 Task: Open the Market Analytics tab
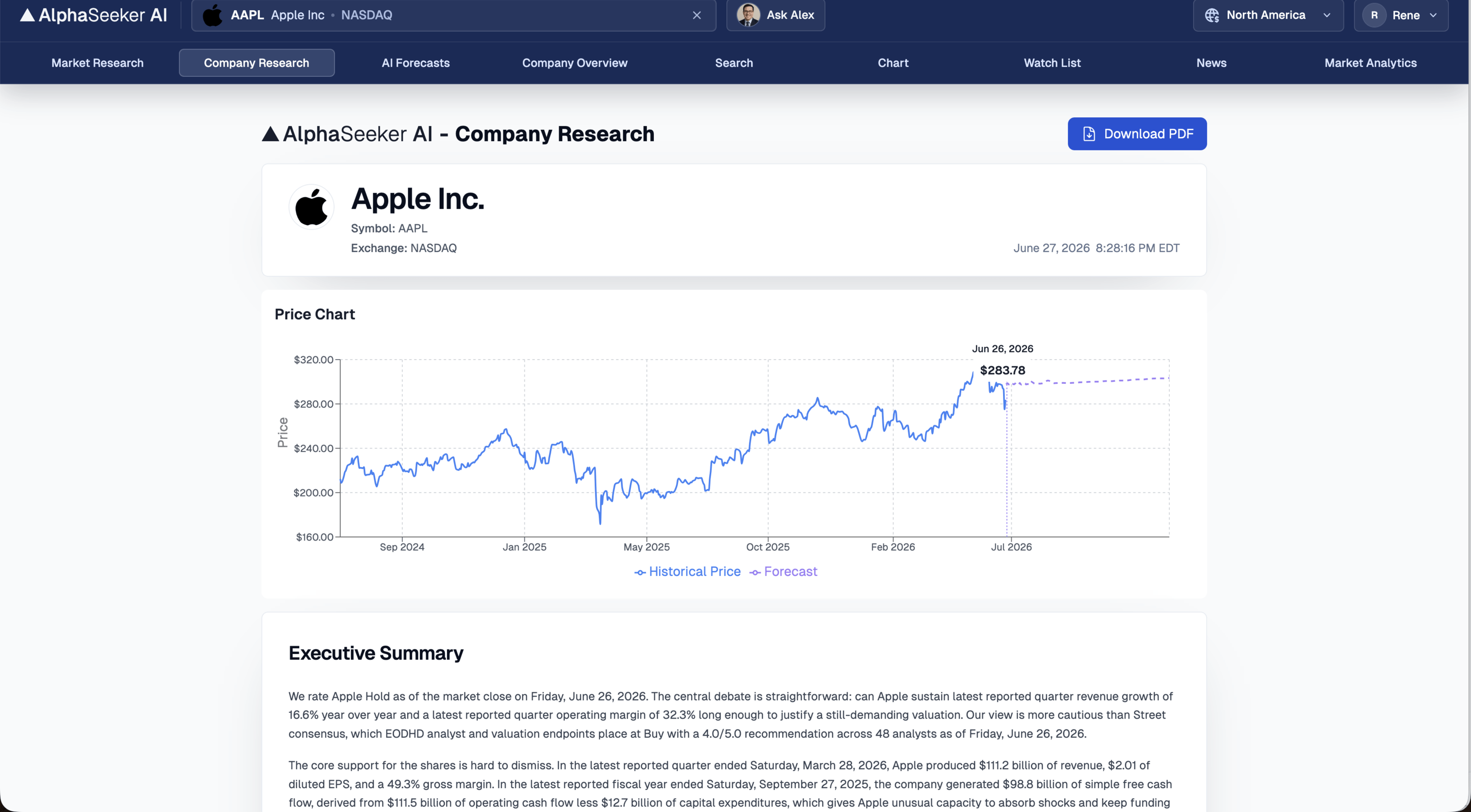click(1370, 63)
